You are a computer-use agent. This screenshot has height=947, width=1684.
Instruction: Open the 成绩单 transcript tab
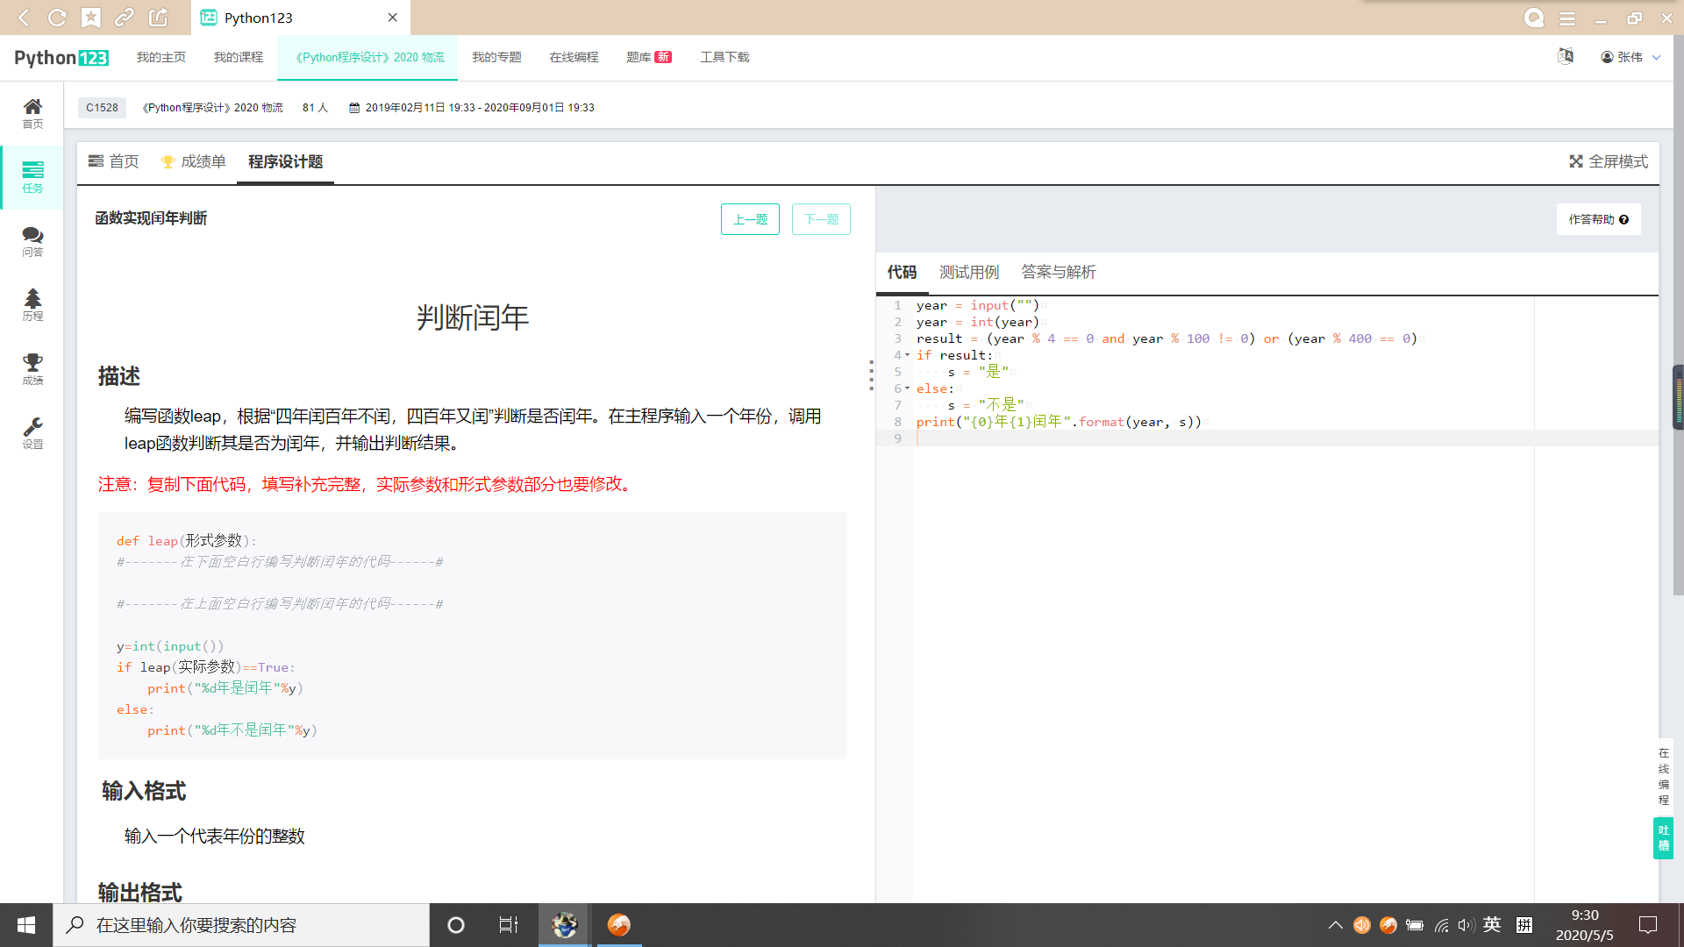click(x=194, y=161)
